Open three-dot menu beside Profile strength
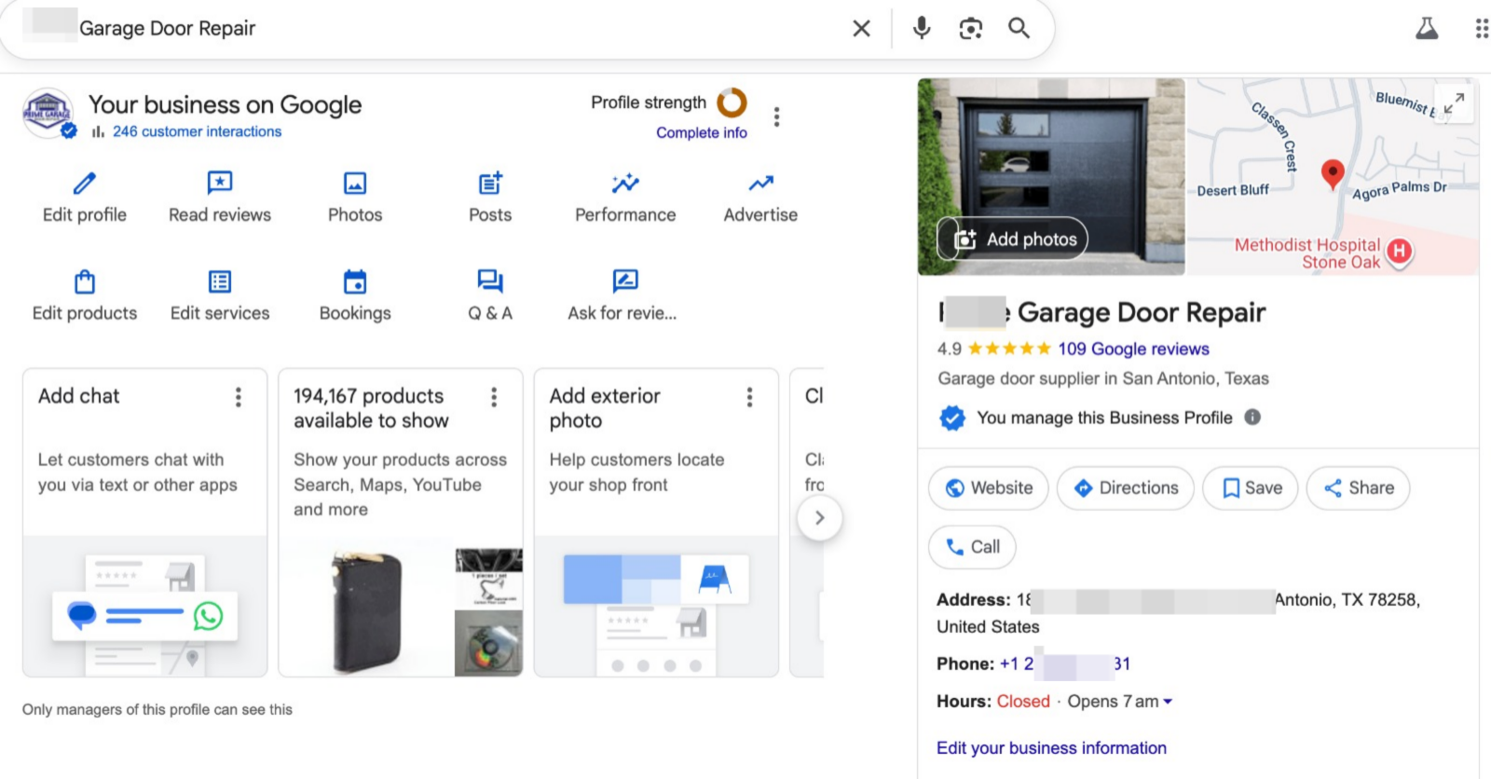1491x779 pixels. (x=776, y=116)
